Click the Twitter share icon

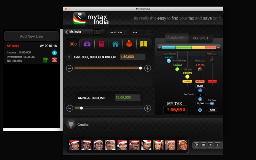(211, 145)
